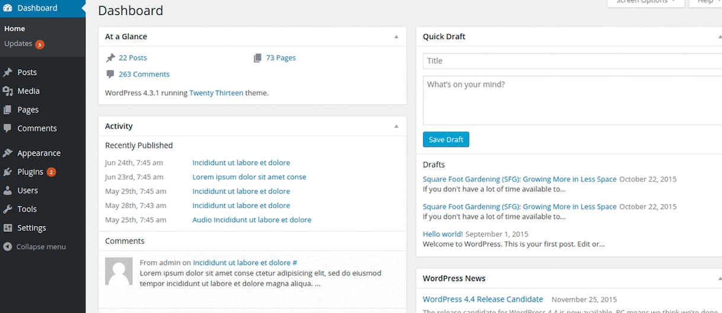722x313 pixels.
Task: Open the 263 Comments link
Action: [144, 75]
